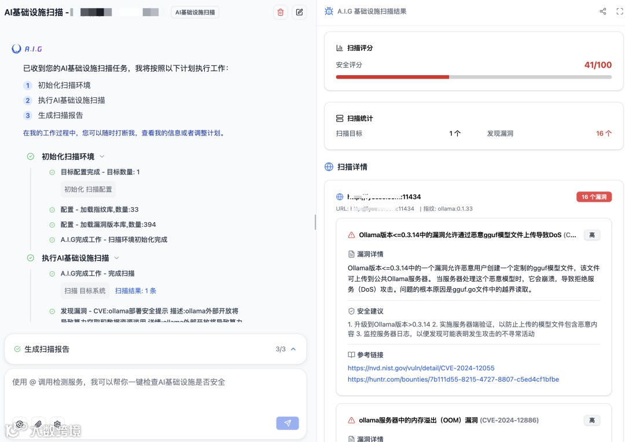The image size is (625, 442).
Task: Click A.I.G完成工作 - 扫描环境初始化完成 entry
Action: click(x=114, y=240)
